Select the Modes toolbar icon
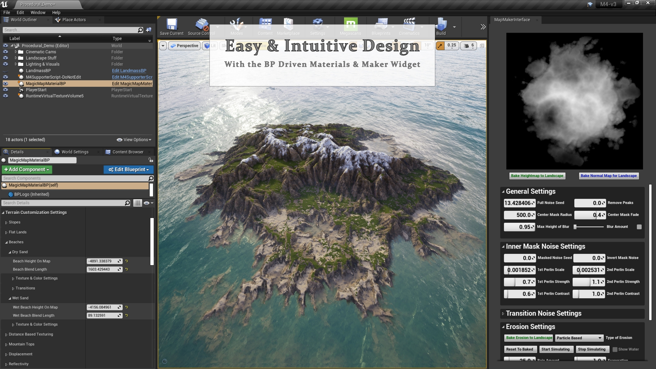 [x=236, y=26]
